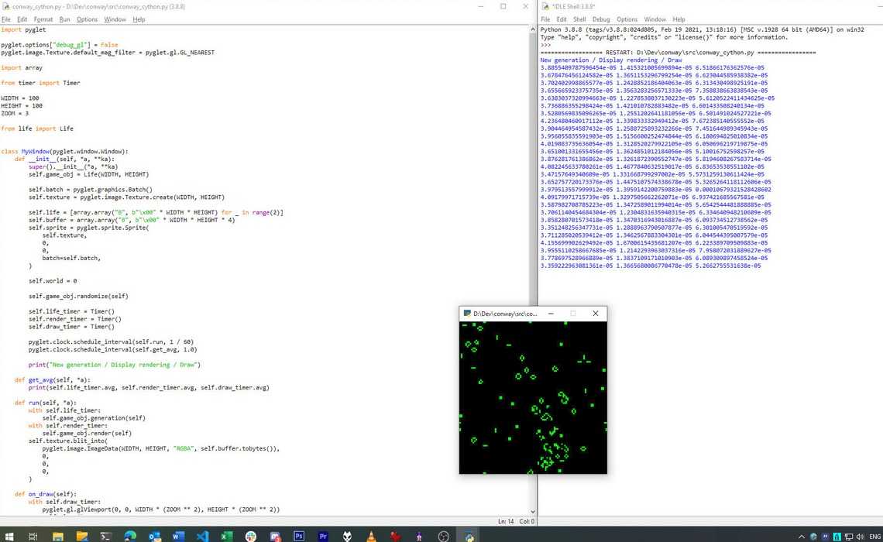
Task: Open the Shell menu in IDLE Shell
Action: (579, 19)
